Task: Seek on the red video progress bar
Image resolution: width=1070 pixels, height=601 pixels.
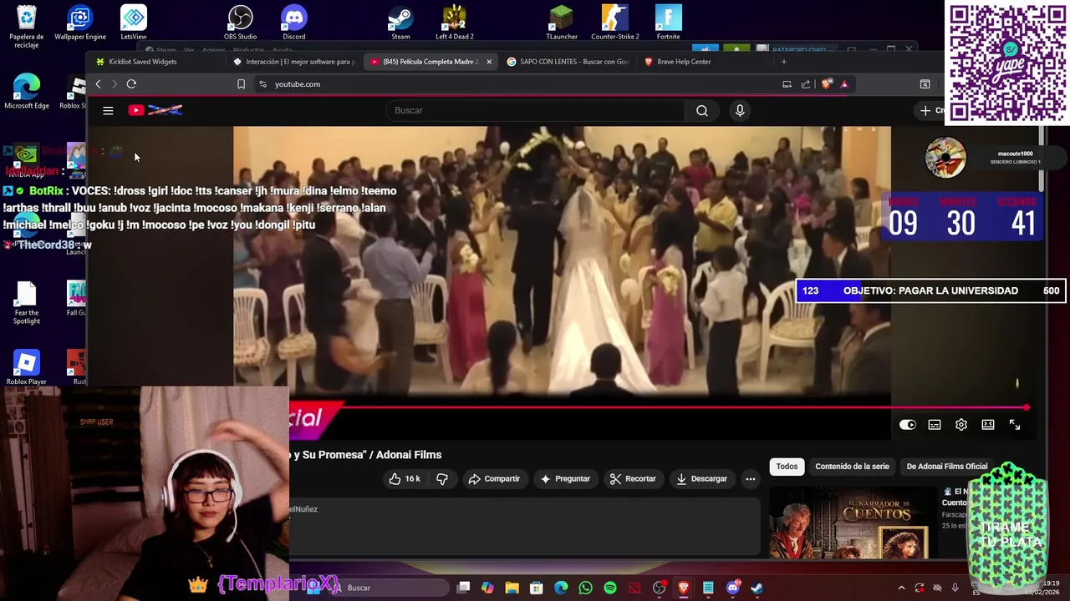Action: coord(660,407)
